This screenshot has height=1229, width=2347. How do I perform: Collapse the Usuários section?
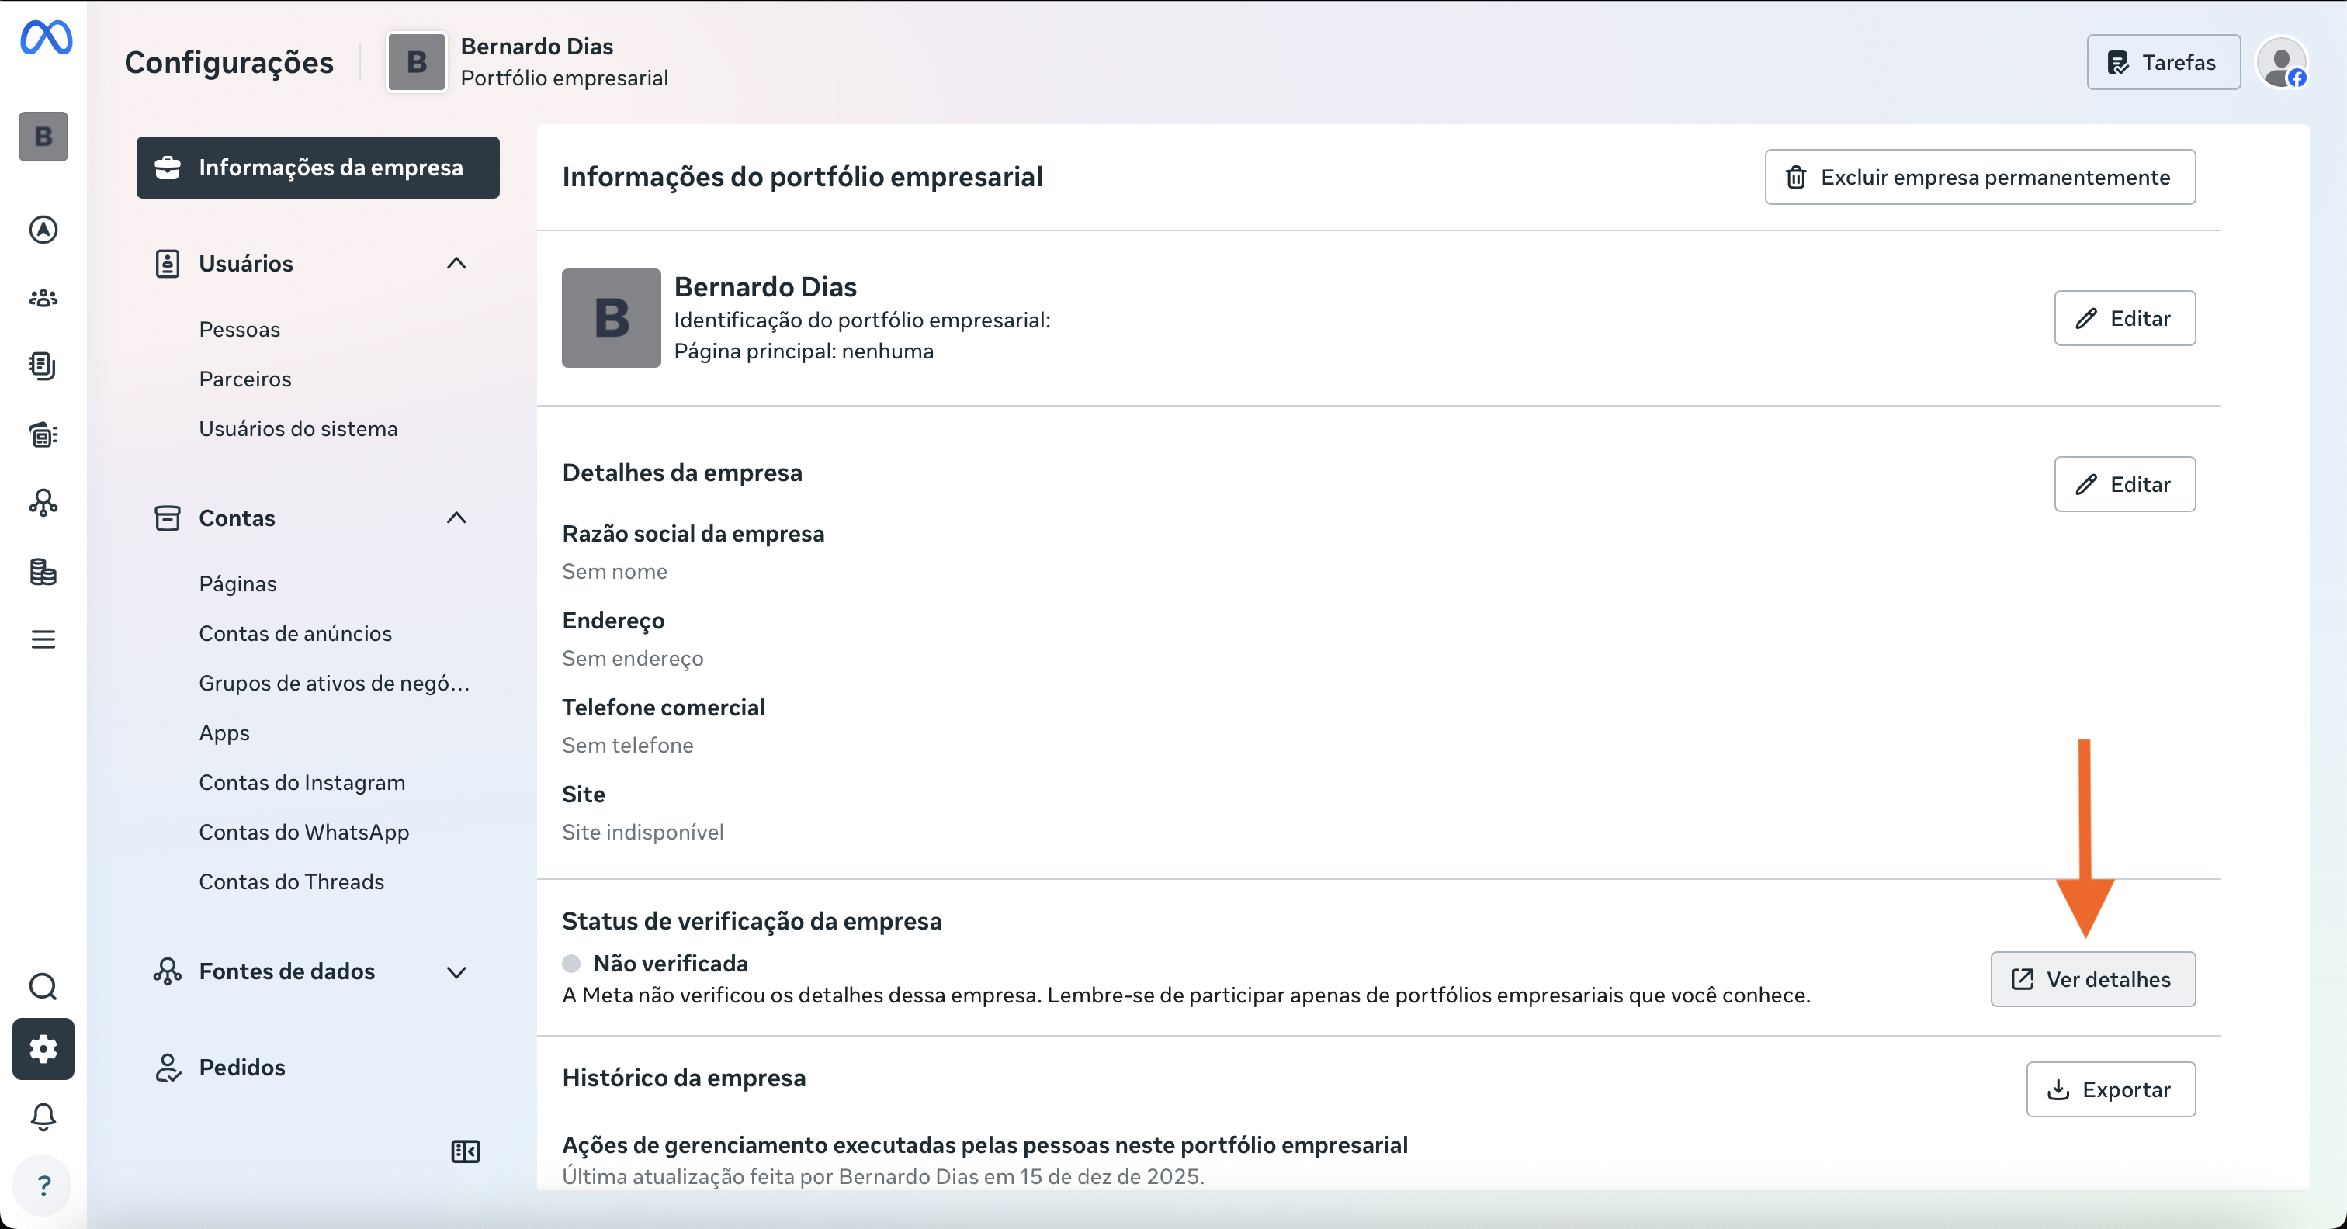tap(456, 263)
